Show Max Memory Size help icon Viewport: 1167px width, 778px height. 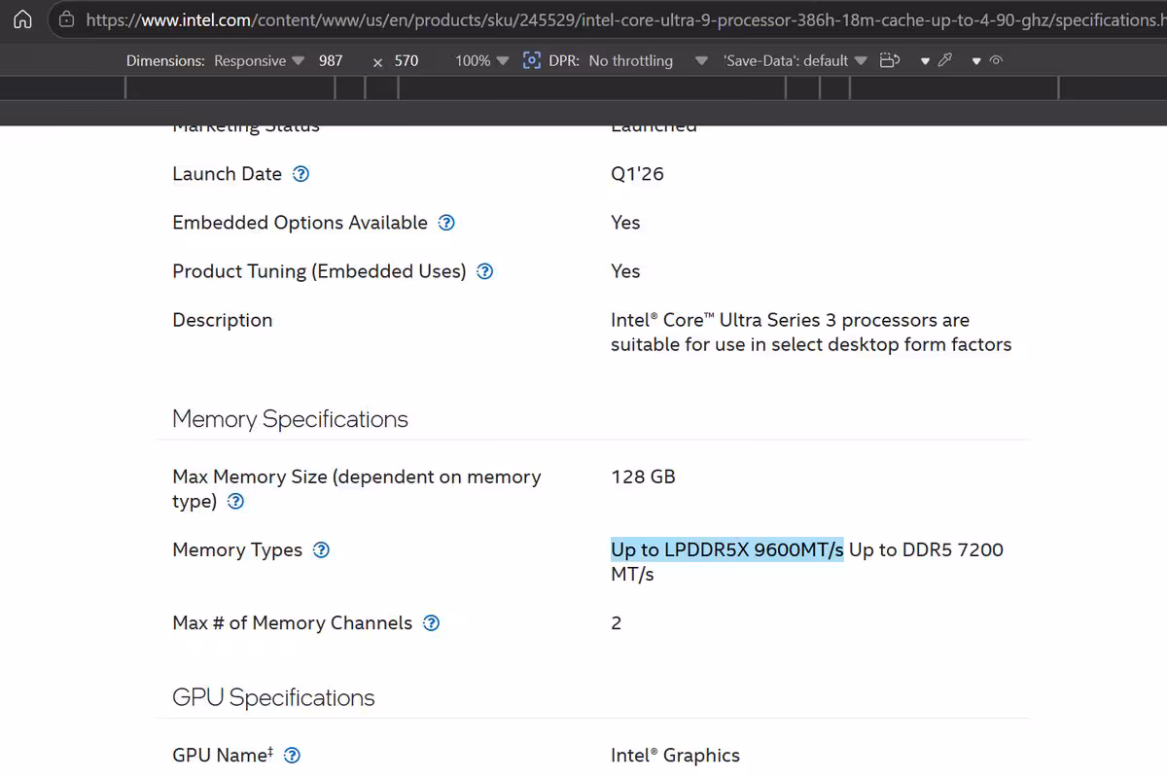[235, 502]
